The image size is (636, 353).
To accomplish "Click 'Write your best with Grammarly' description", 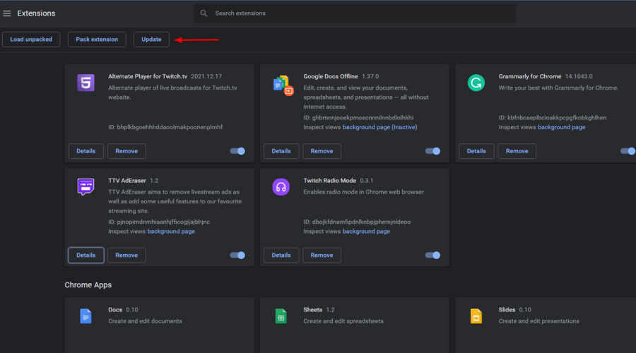I will (x=558, y=88).
